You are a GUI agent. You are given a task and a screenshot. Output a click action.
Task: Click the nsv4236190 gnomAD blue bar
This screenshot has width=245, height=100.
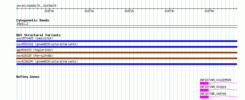[127, 64]
